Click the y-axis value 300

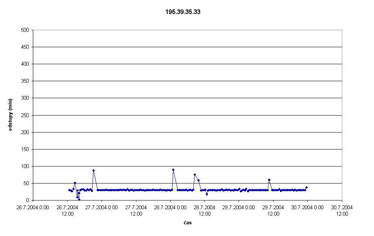click(x=25, y=98)
